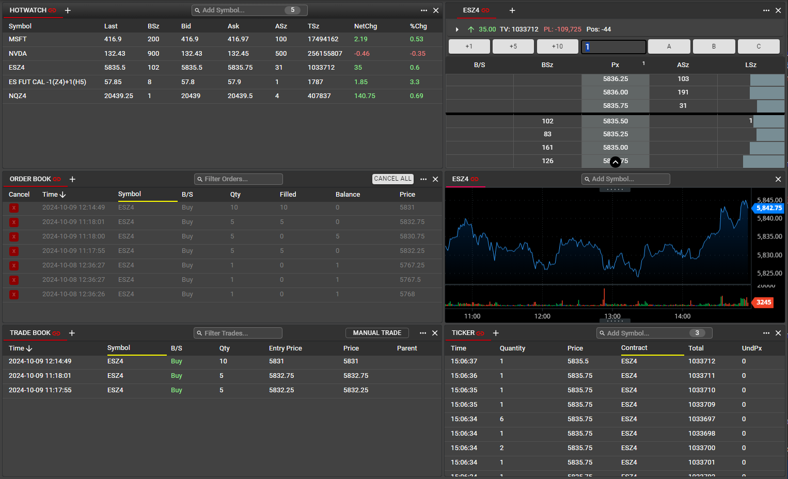Viewport: 788px width, 479px height.
Task: Collapse price ladder with up chevron
Action: point(615,162)
